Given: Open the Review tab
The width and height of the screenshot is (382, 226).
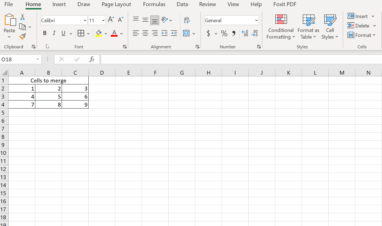Looking at the screenshot, I should 208,4.
